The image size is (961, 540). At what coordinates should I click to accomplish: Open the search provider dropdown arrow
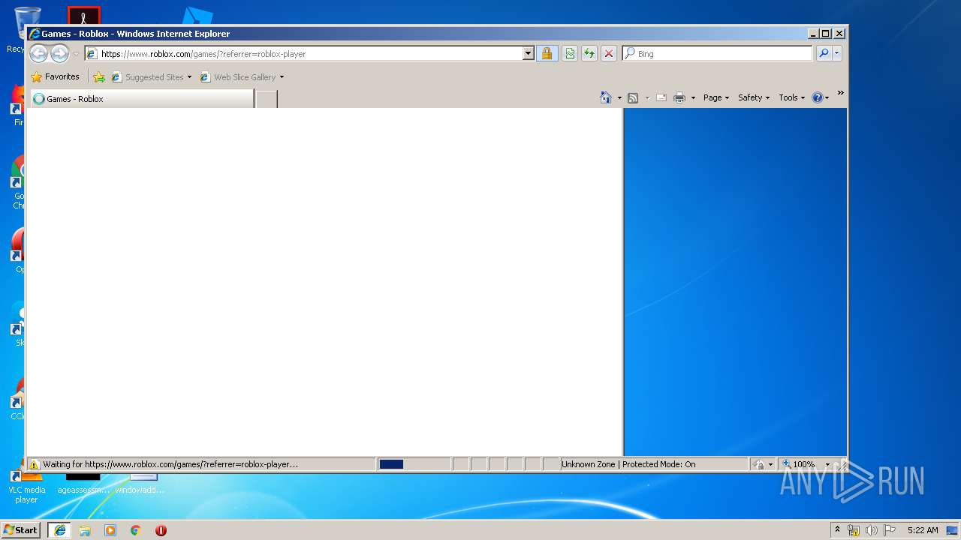(x=837, y=53)
